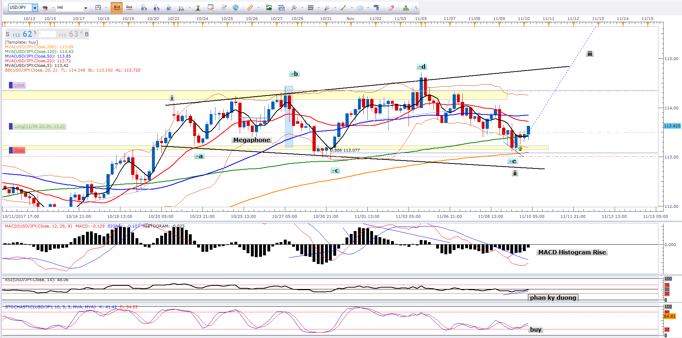Click the Zoom In magnifier icon

coord(144,8)
